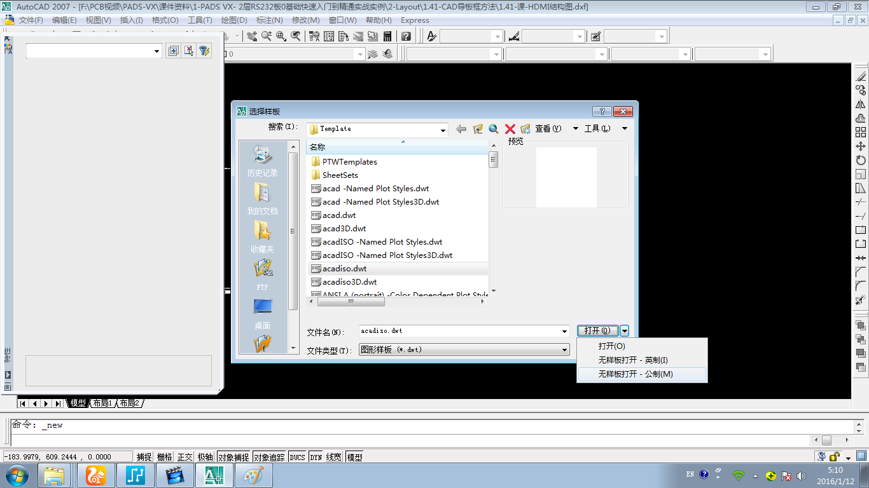This screenshot has height=488, width=869.
Task: Click the 文件名 filename input field
Action: [459, 331]
